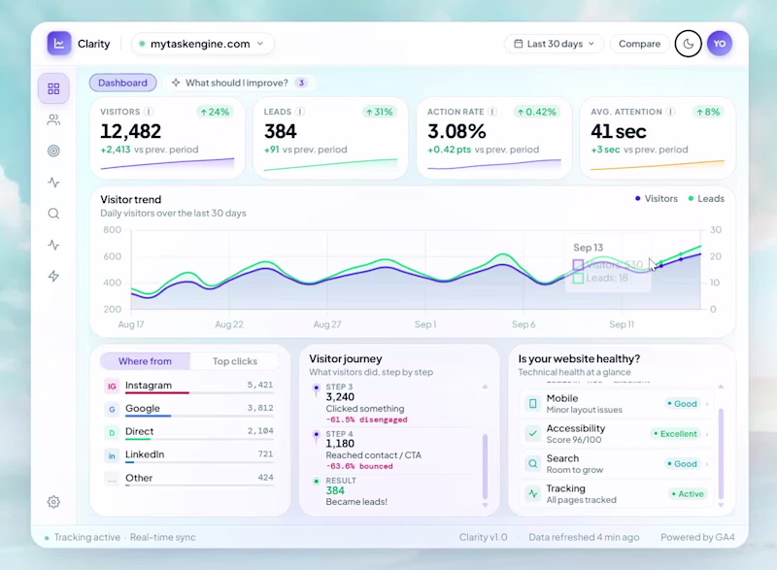Click the info icon next to LEADS

click(x=300, y=112)
